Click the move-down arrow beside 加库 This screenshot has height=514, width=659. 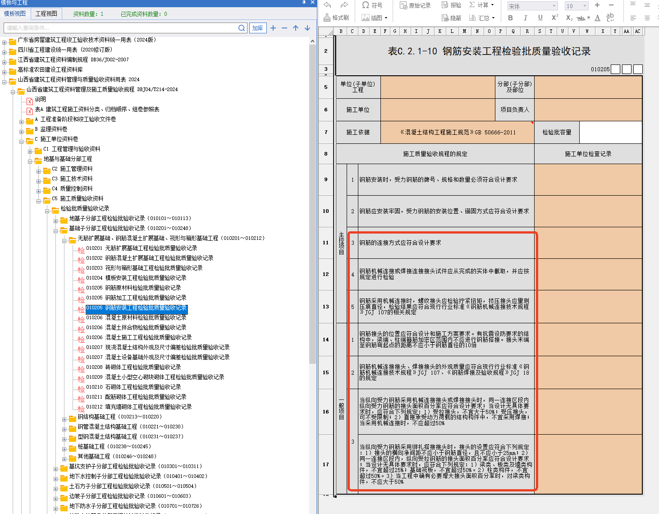pos(307,28)
